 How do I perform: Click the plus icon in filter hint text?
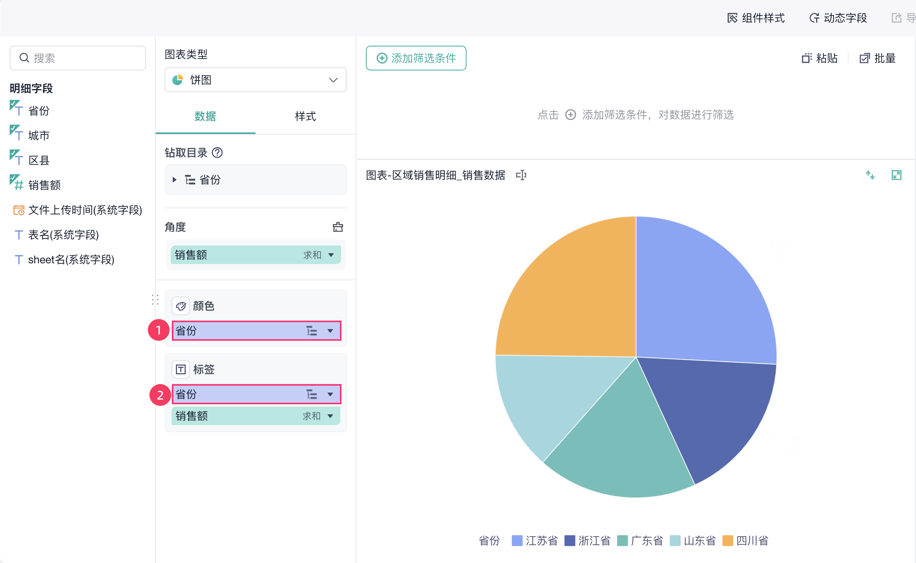coord(571,115)
